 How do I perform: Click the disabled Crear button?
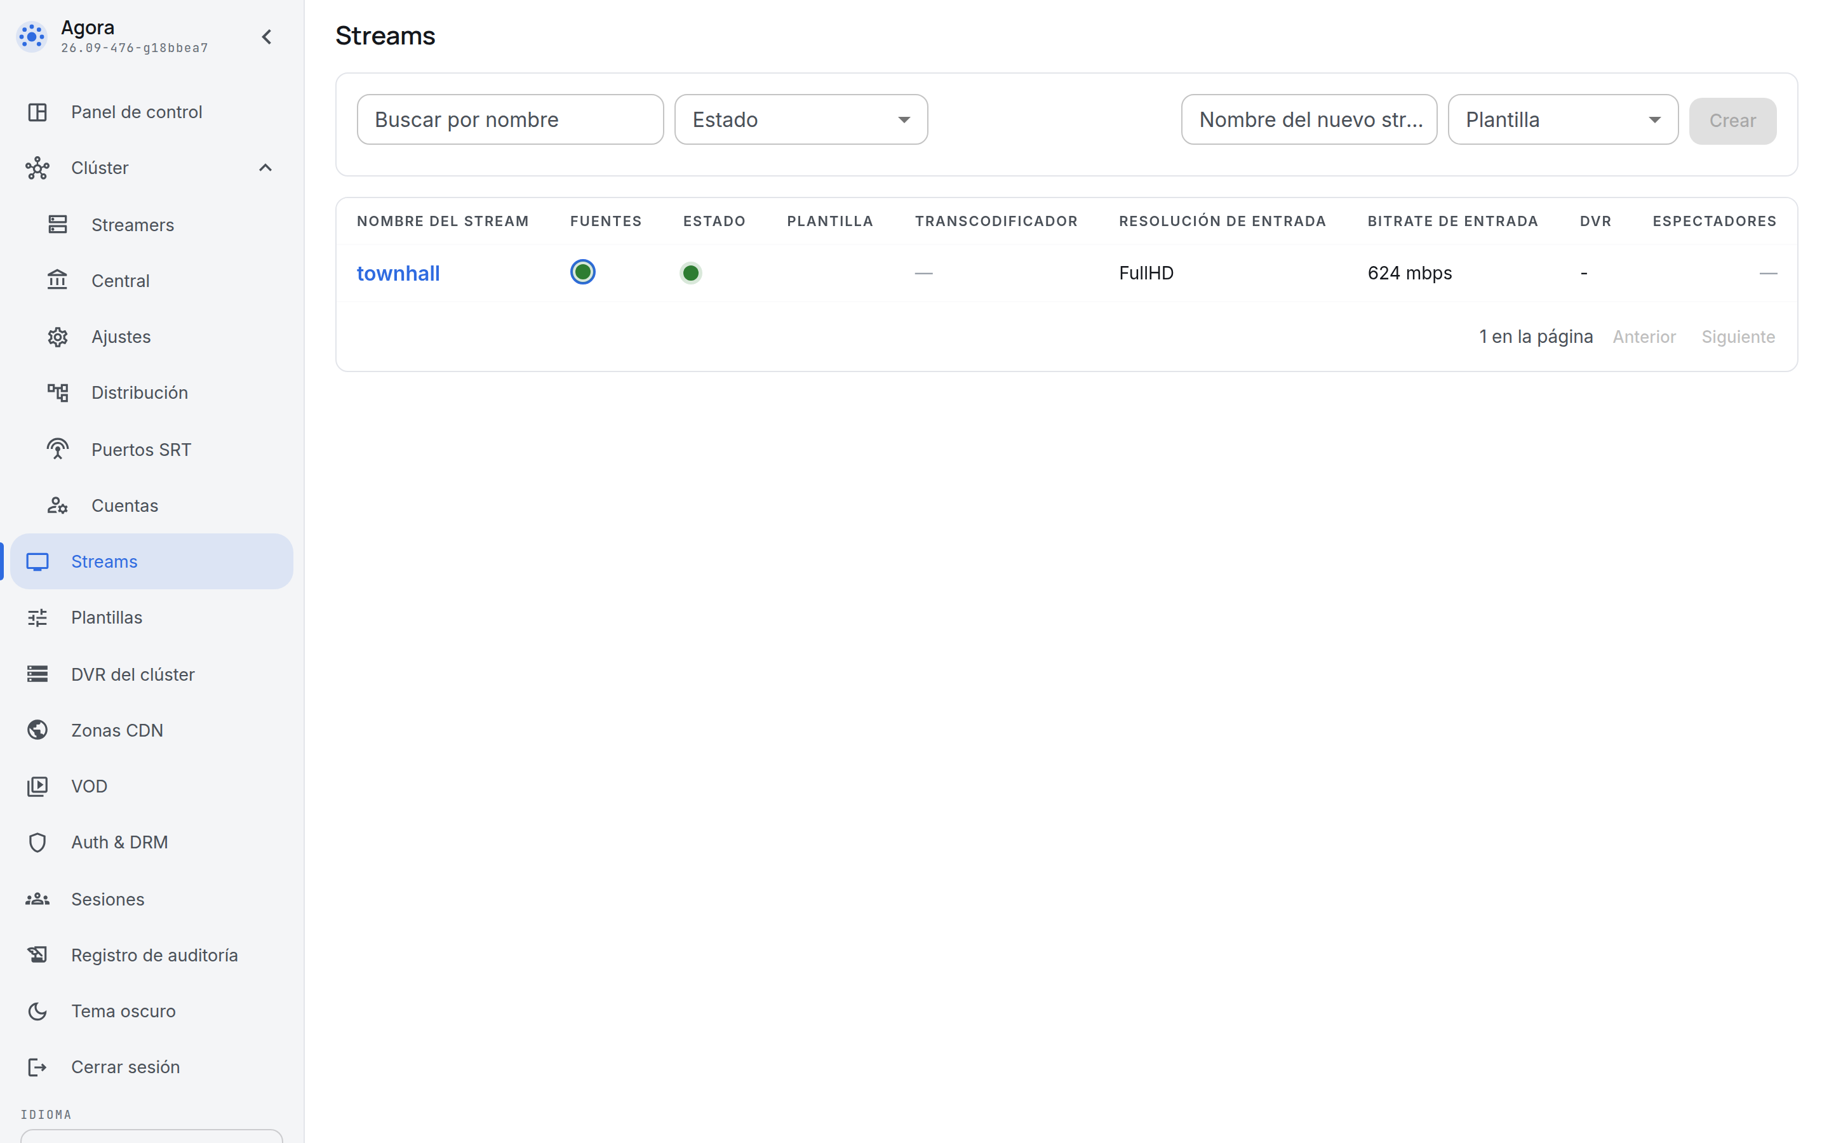pos(1732,120)
